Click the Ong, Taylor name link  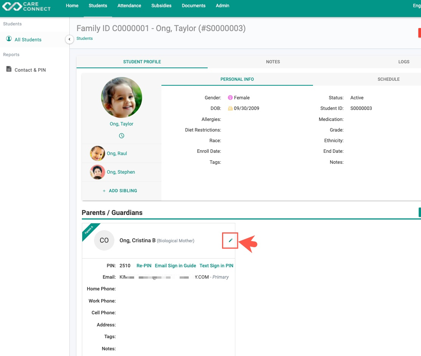click(121, 124)
